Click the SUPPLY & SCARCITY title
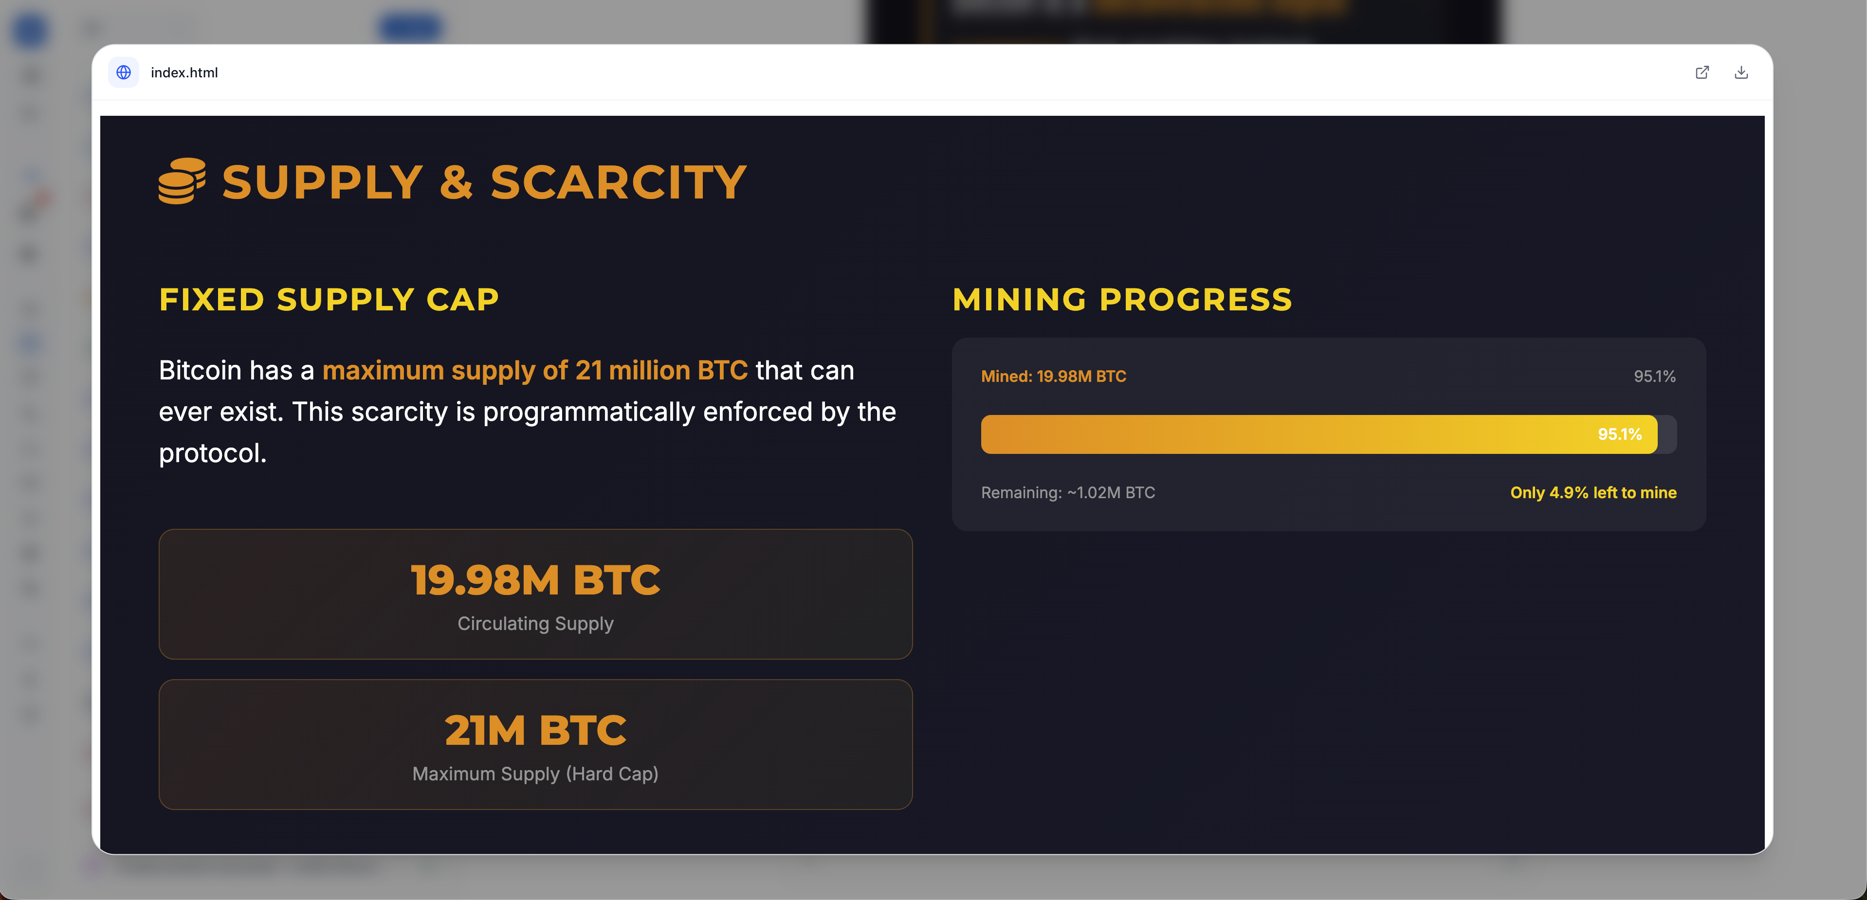 (484, 182)
